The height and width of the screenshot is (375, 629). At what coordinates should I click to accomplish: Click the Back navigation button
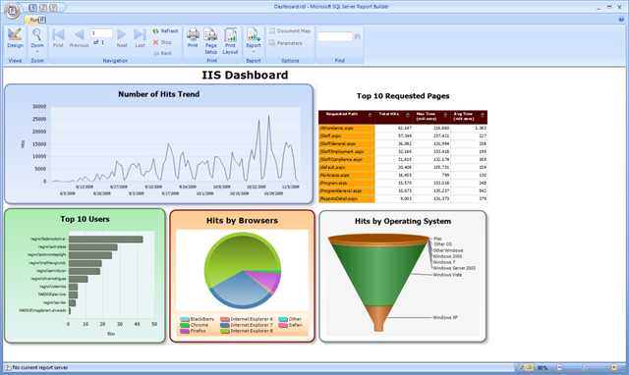(x=162, y=53)
